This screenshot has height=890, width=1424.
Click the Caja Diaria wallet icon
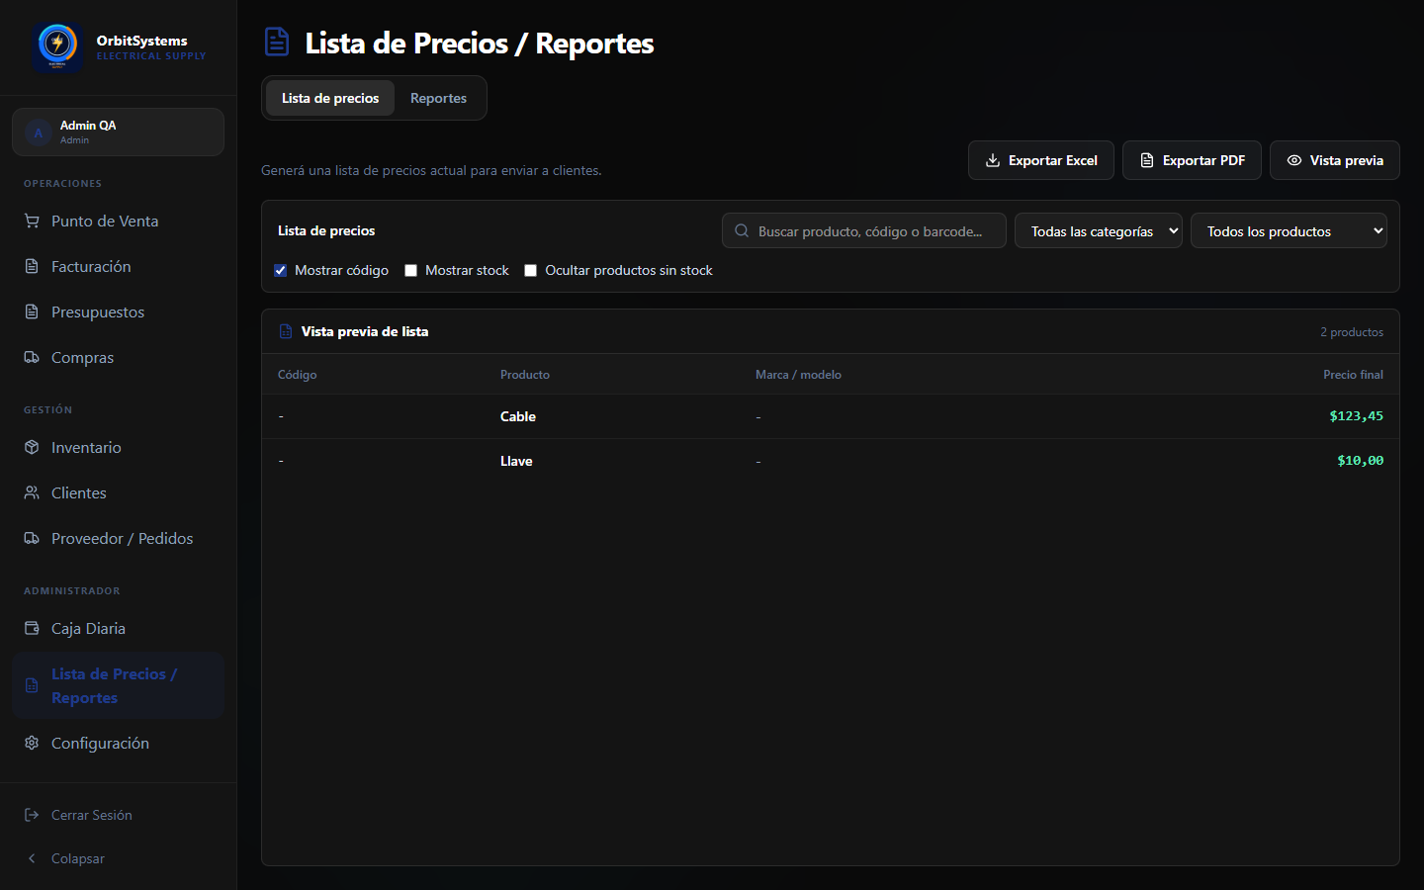pyautogui.click(x=32, y=628)
